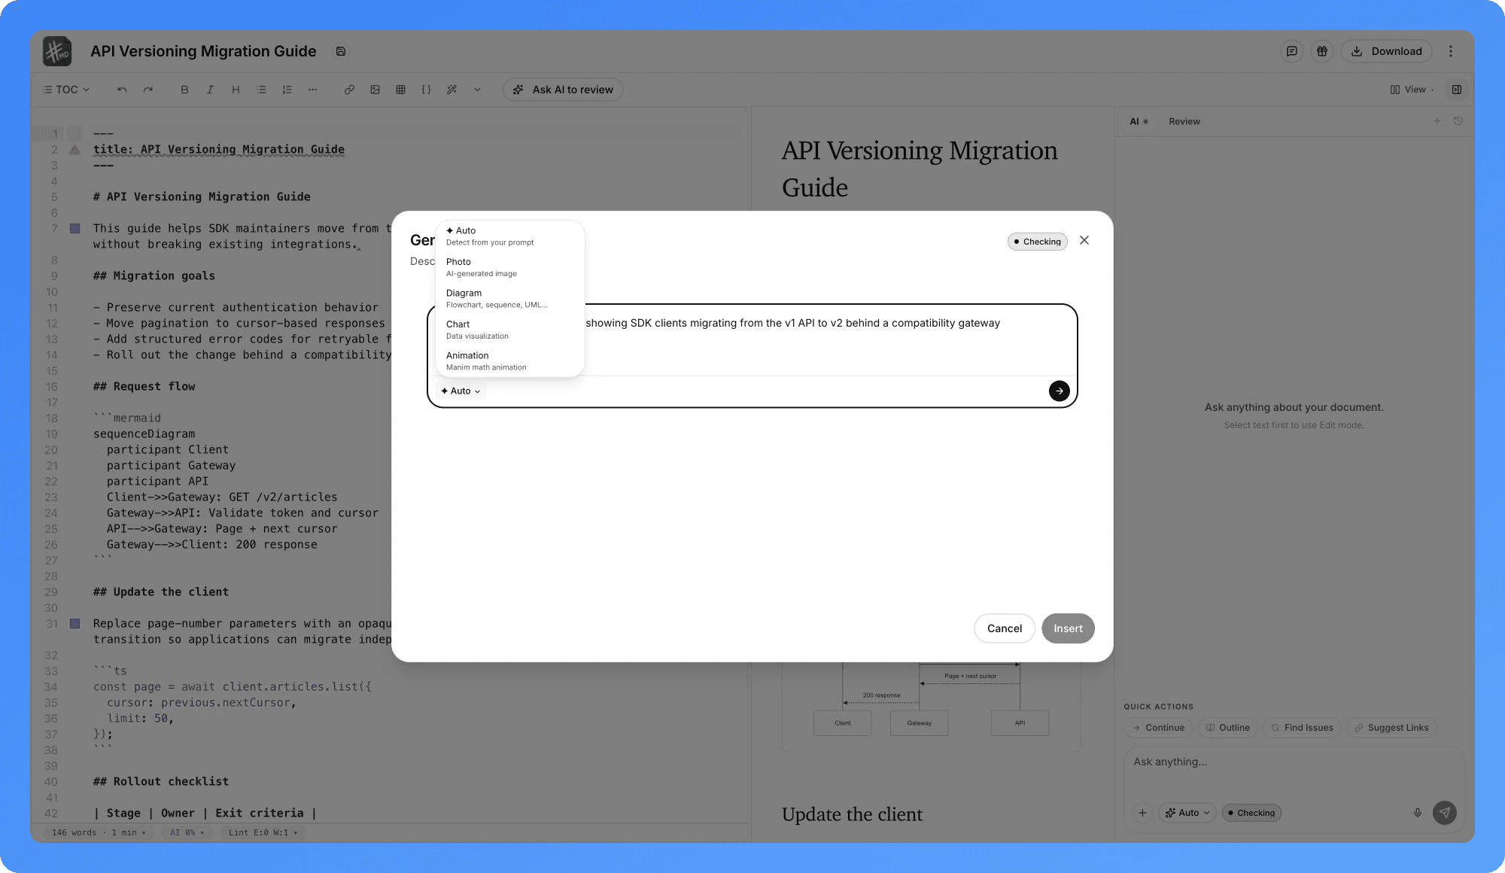Insert a heading with H icon
Image resolution: width=1505 pixels, height=873 pixels.
[x=236, y=90]
